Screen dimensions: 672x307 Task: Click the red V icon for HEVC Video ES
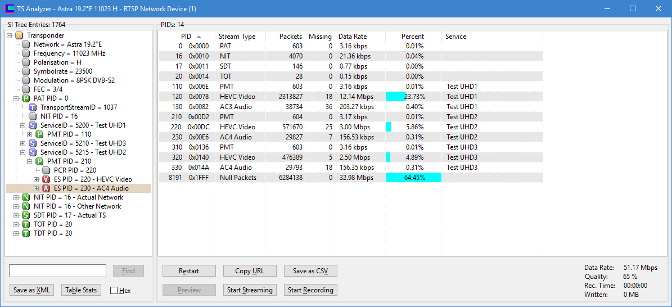46,179
